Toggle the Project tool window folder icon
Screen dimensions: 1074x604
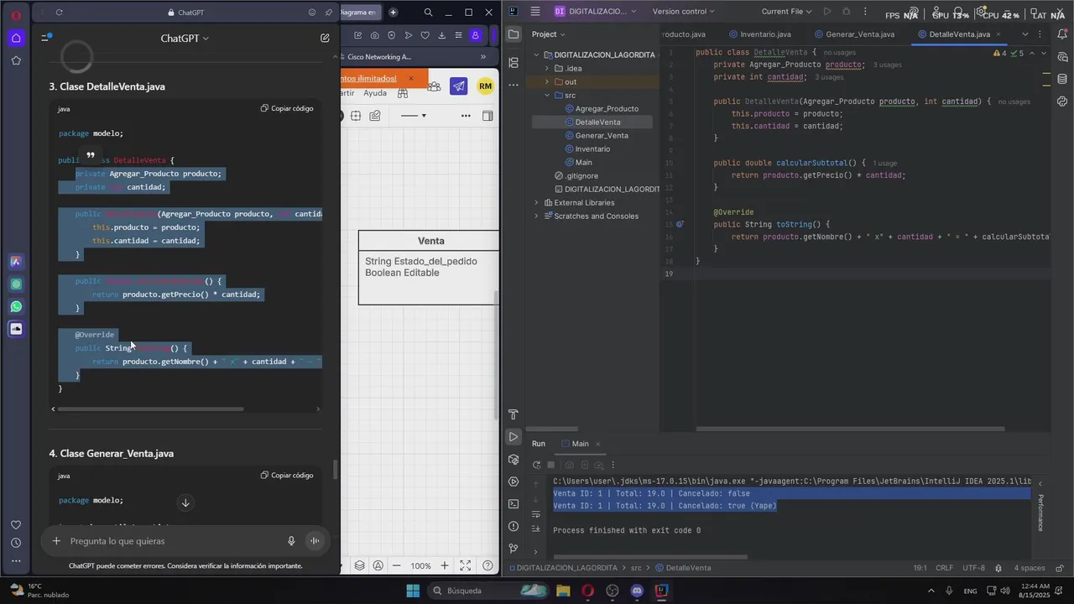[514, 34]
